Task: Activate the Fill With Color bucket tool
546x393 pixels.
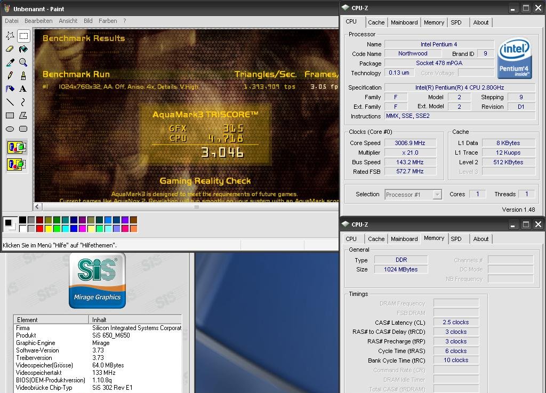Action: (23, 49)
